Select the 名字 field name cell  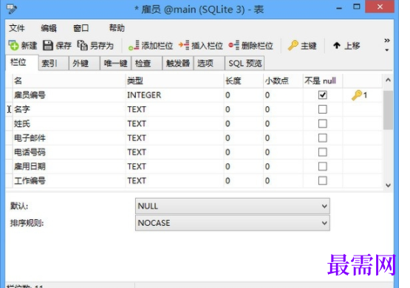click(x=69, y=109)
